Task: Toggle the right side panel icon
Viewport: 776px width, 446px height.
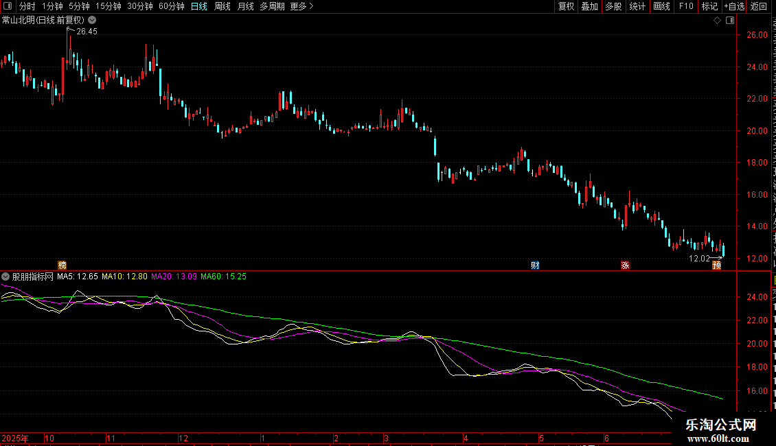Action: pos(730,21)
